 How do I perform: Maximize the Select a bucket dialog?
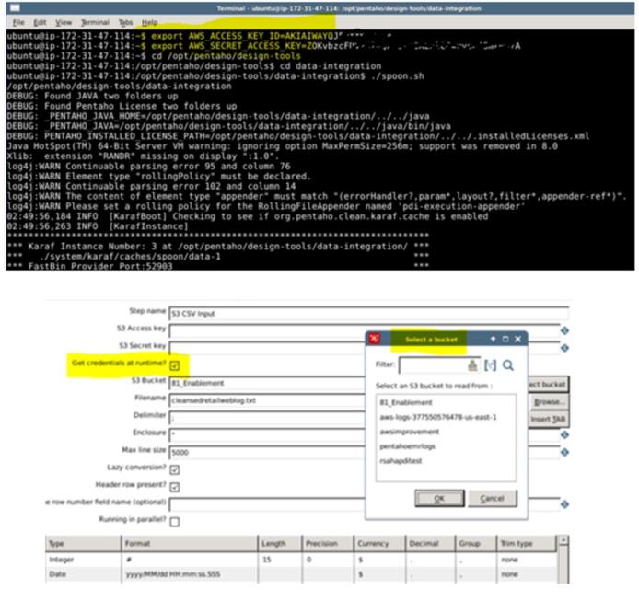point(505,339)
